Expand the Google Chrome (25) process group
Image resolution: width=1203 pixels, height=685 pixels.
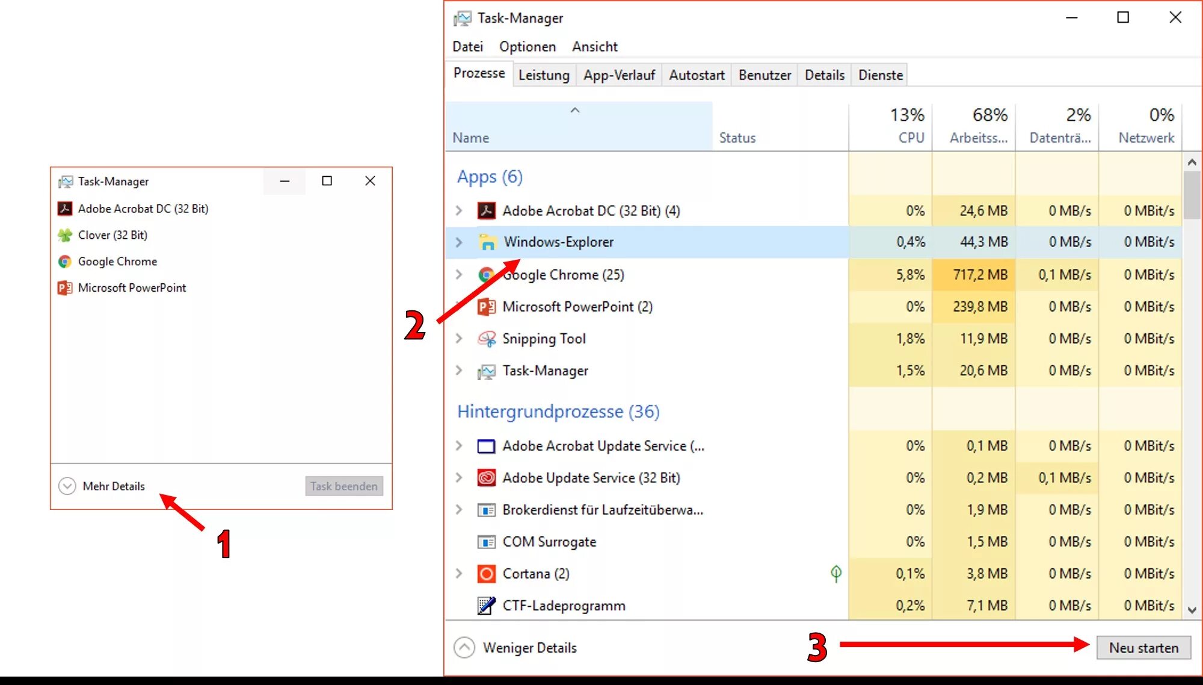pyautogui.click(x=459, y=275)
